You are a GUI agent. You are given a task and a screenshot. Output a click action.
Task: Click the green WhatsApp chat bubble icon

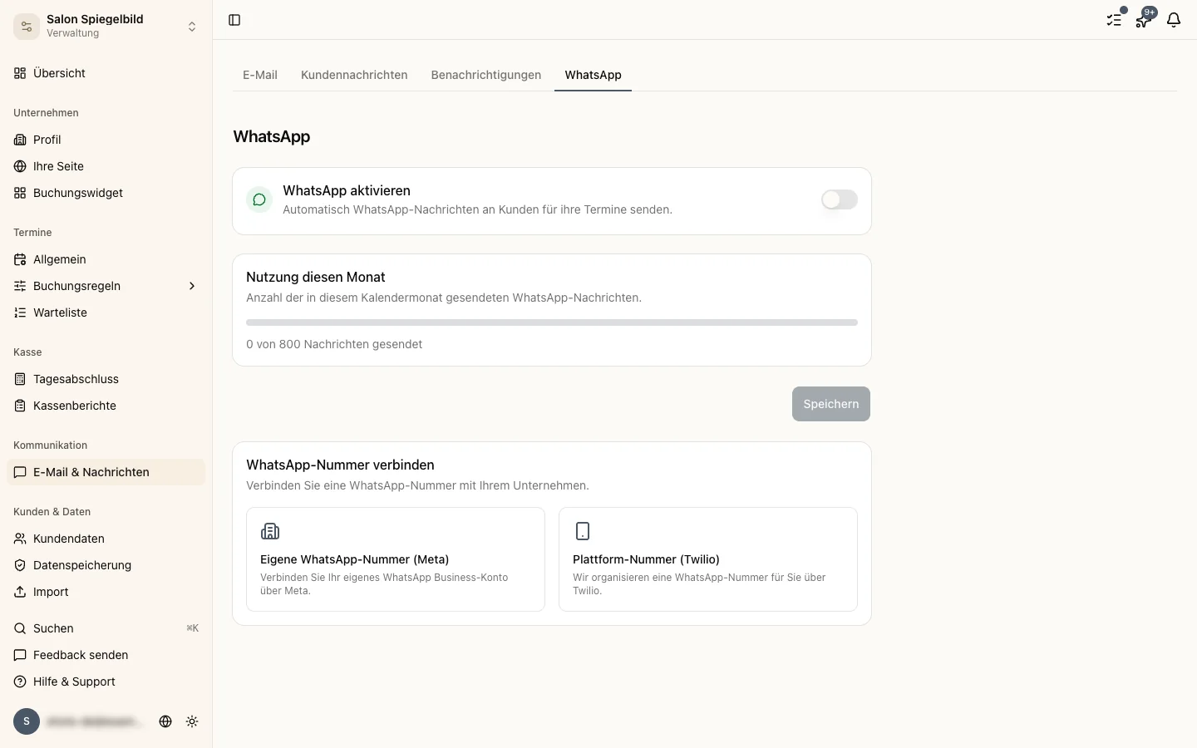point(259,199)
